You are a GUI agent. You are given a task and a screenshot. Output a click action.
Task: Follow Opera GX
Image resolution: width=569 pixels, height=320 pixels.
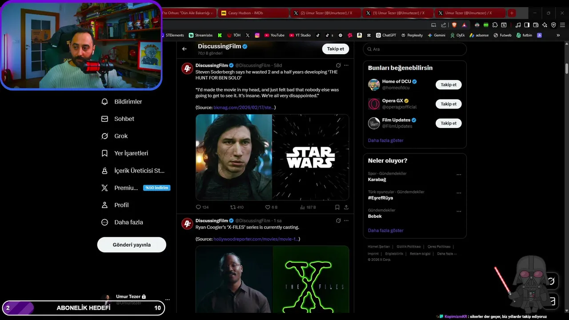(x=449, y=104)
